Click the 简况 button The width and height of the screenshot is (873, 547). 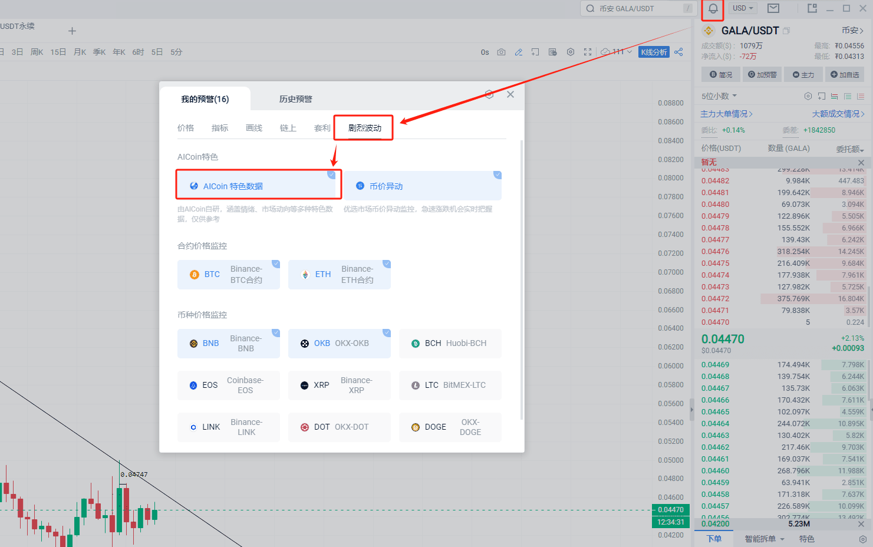[721, 75]
